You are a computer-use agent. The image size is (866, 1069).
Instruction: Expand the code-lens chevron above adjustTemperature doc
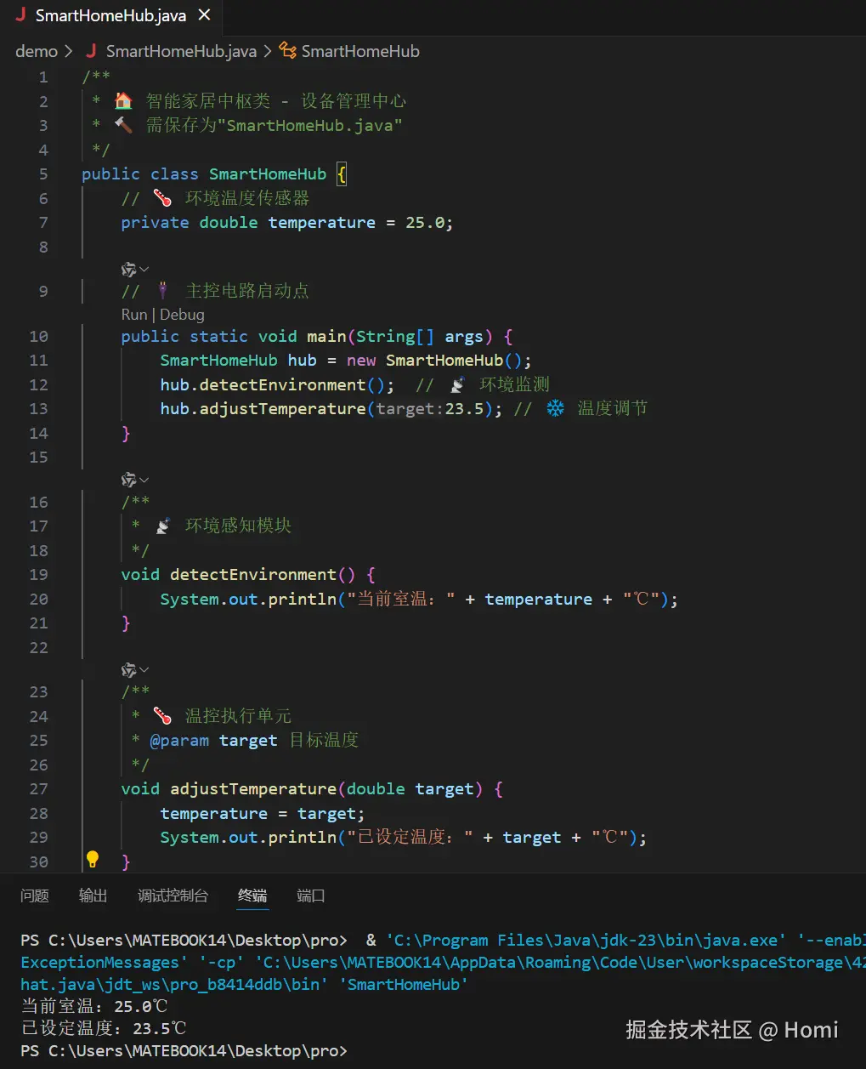click(144, 670)
